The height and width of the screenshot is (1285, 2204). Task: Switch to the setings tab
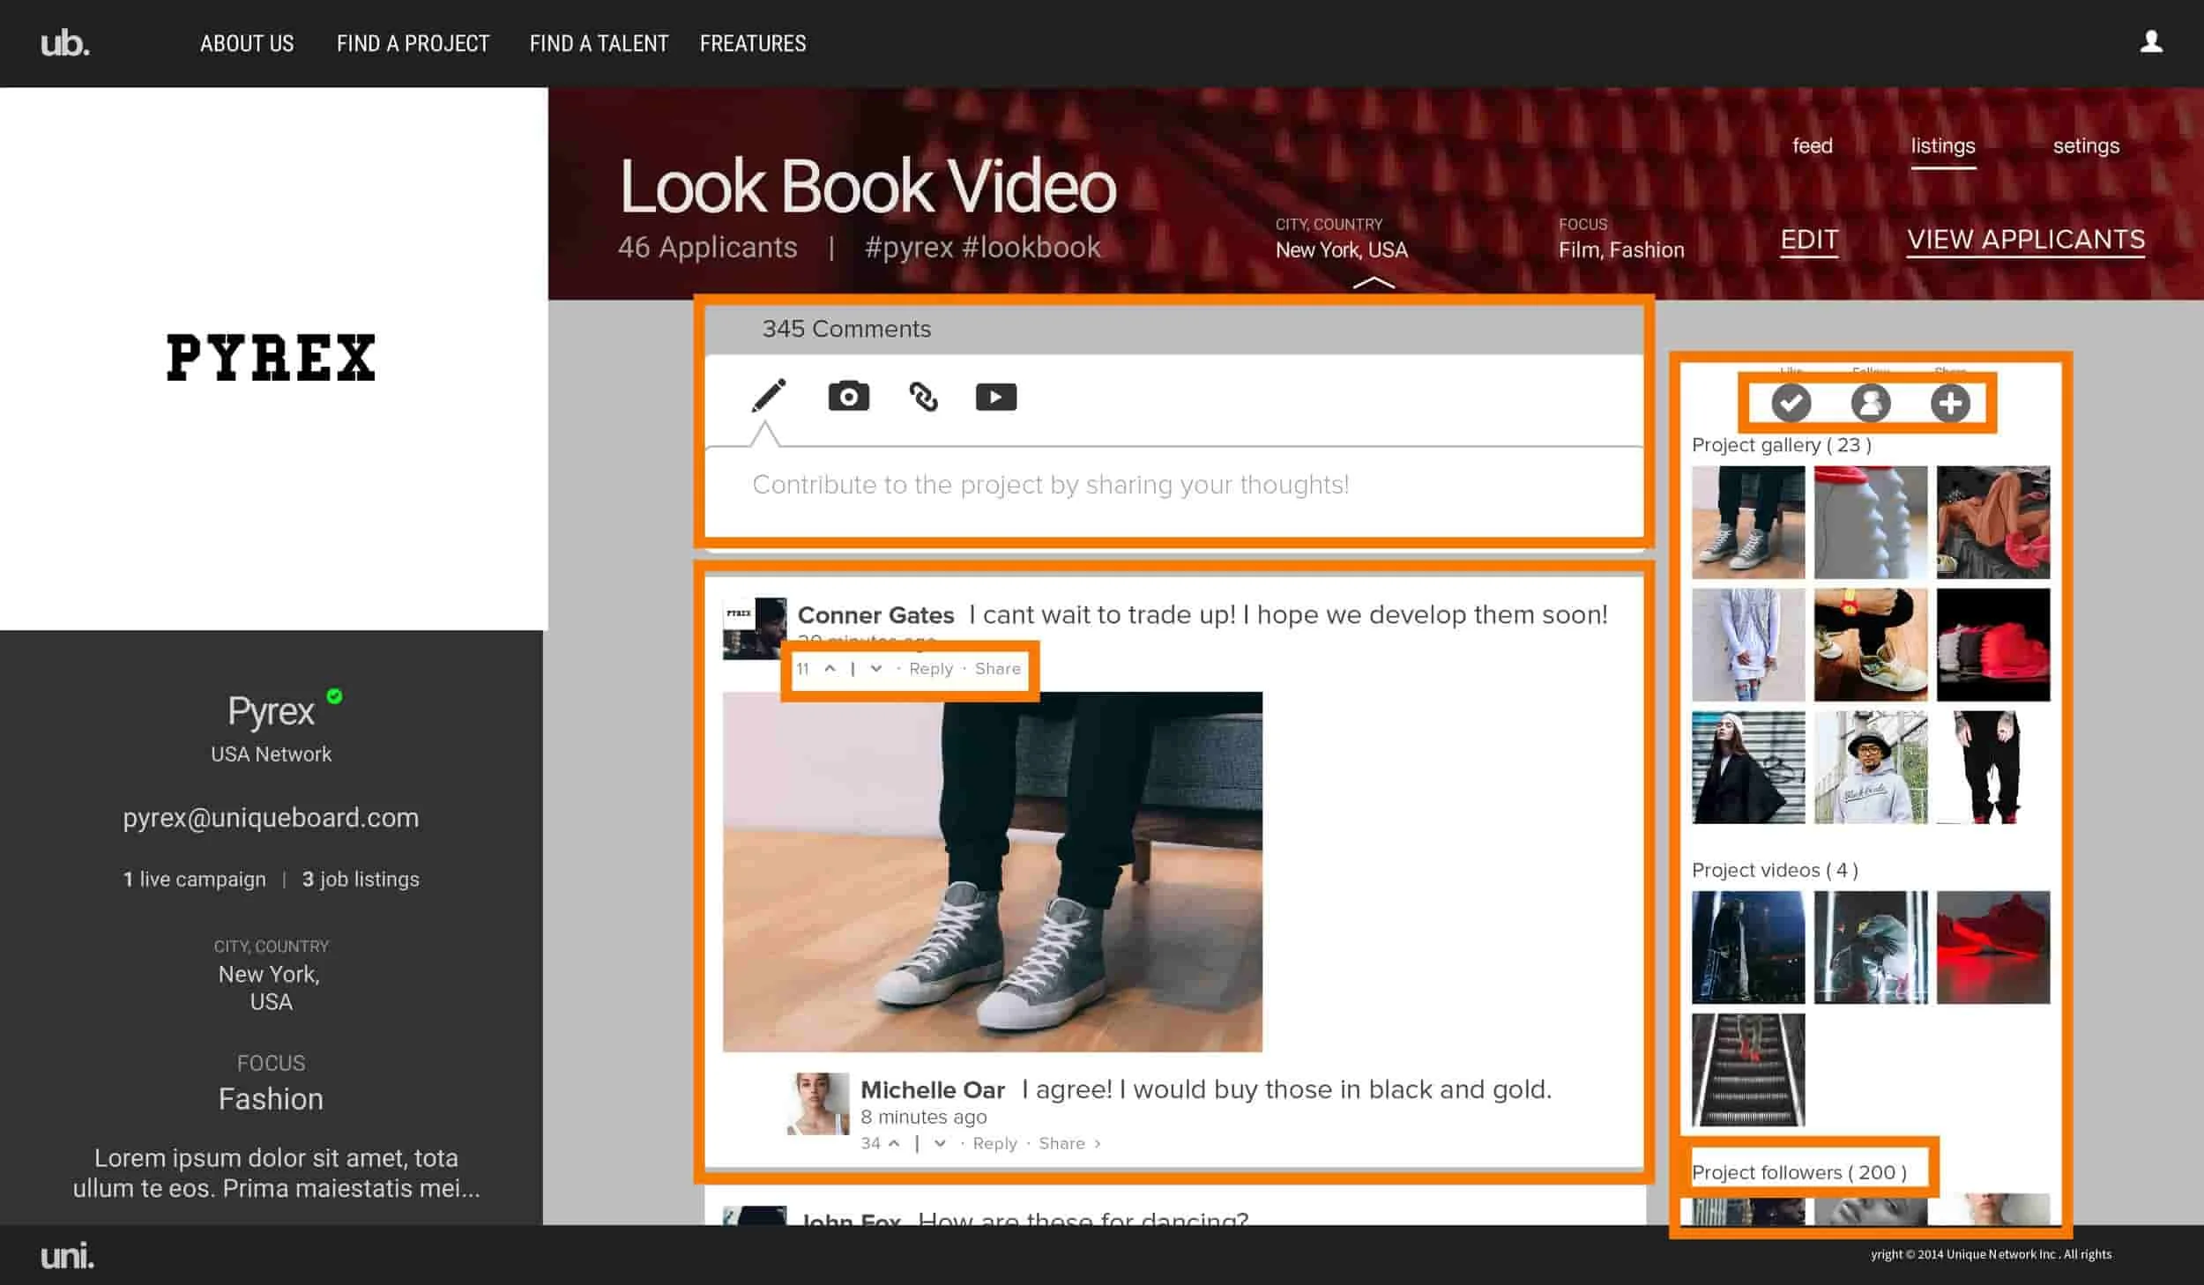tap(2086, 146)
